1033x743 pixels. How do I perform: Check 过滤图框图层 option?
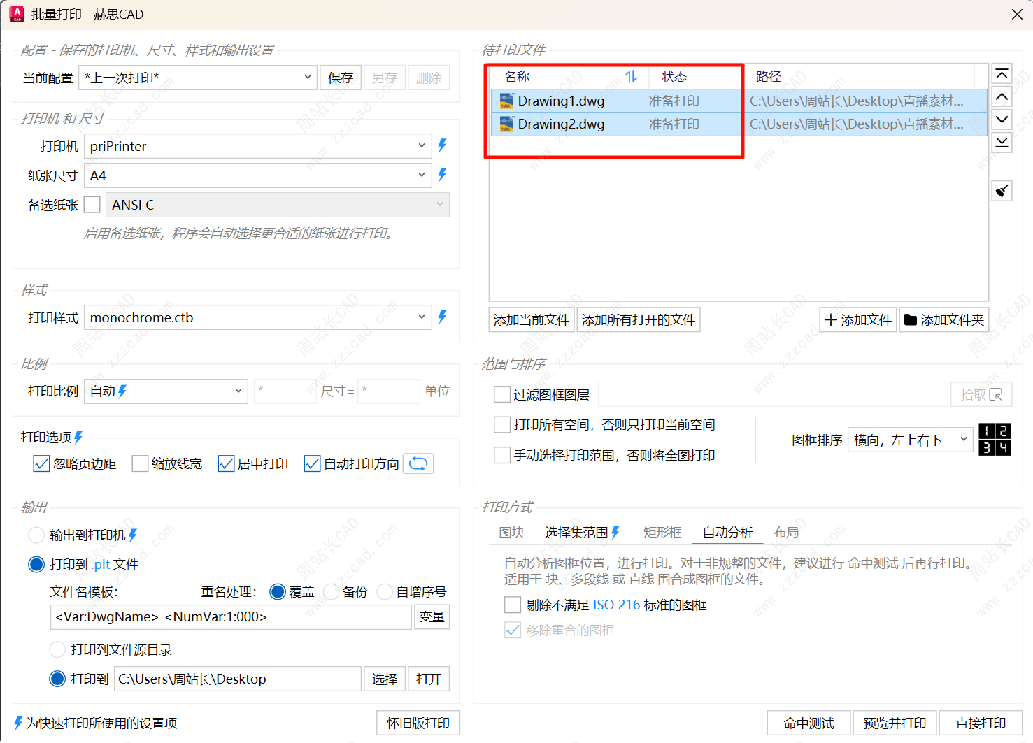[x=502, y=395]
